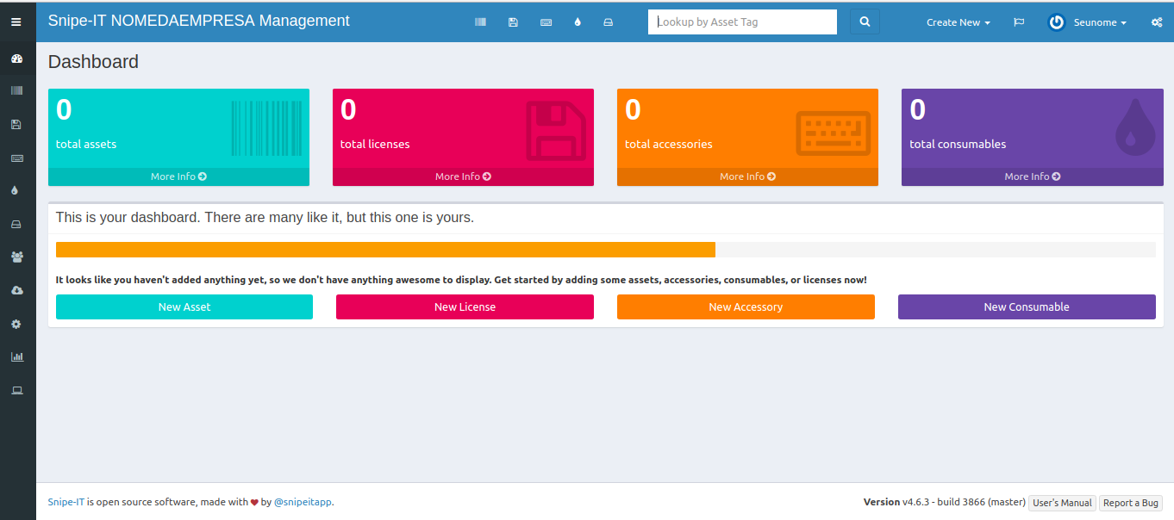Open More Info for total assets
The height and width of the screenshot is (520, 1174).
[x=178, y=176]
